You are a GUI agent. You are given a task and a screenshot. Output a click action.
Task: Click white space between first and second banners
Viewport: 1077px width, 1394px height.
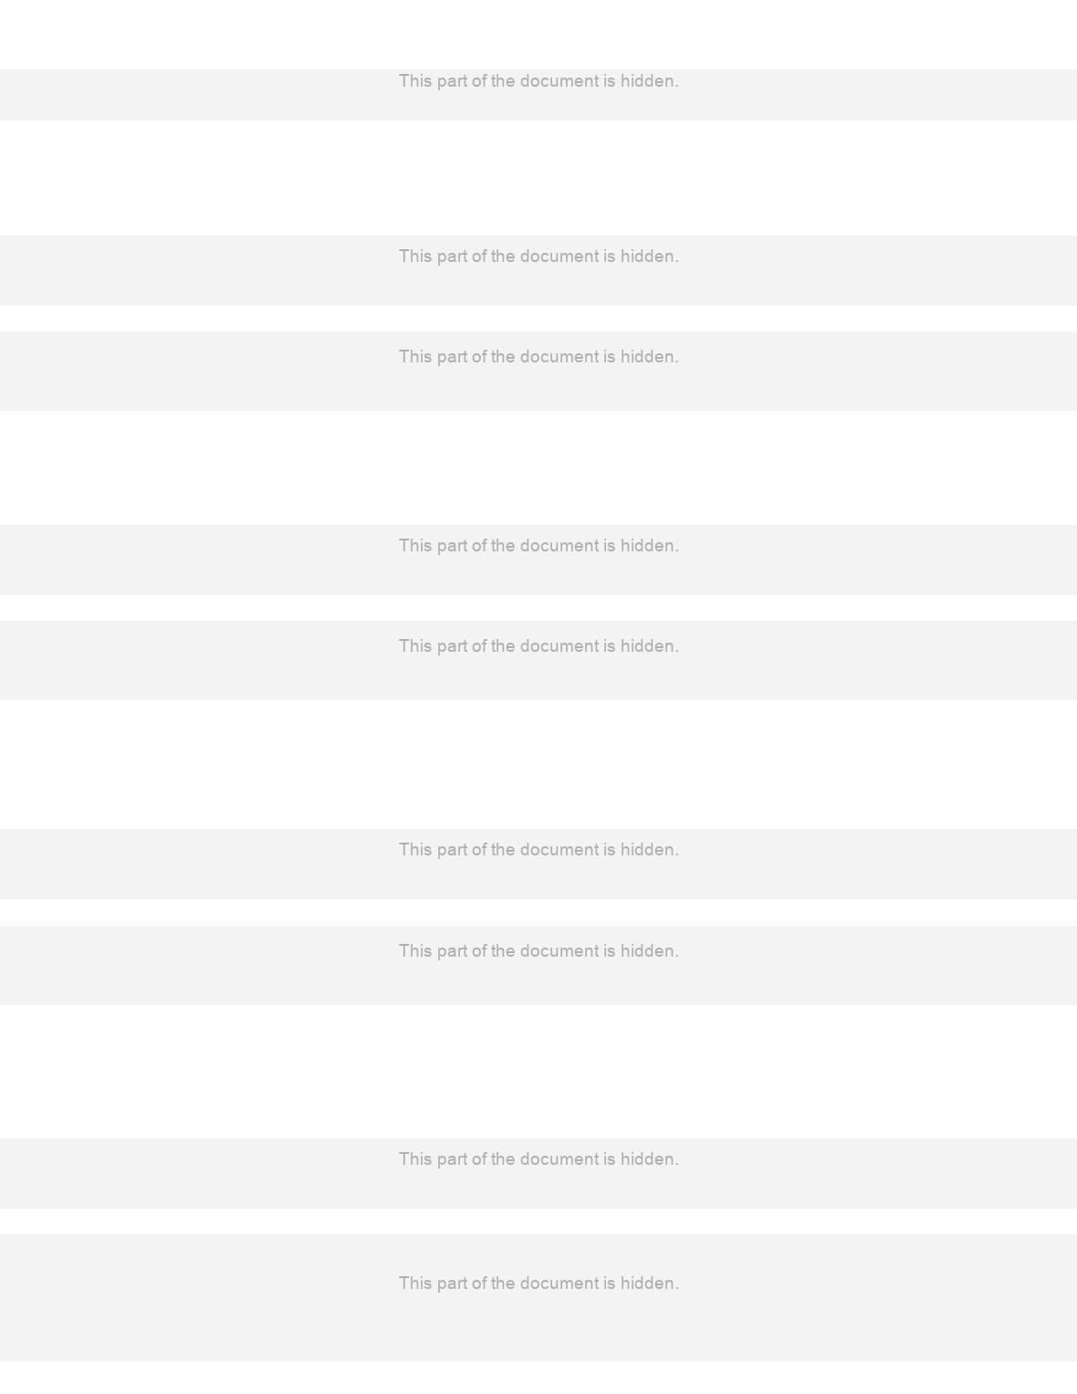538,178
